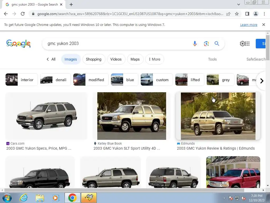270x203 pixels.
Task: Go back to All results
Action: click(51, 59)
